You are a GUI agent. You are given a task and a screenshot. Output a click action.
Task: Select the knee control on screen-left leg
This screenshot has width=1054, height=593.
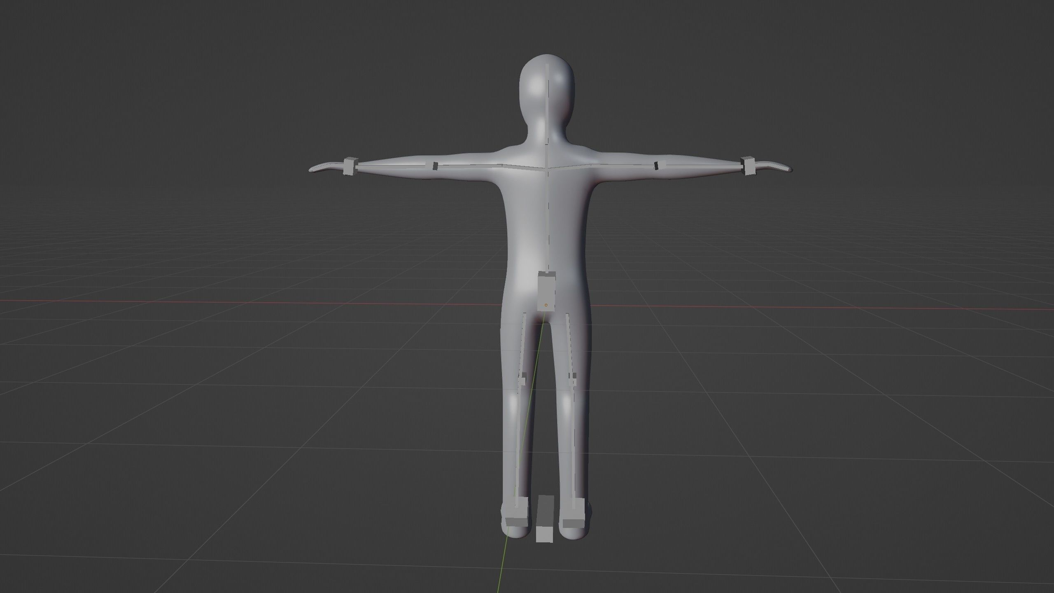[x=523, y=378]
